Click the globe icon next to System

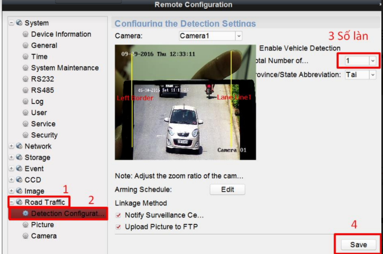coord(19,23)
